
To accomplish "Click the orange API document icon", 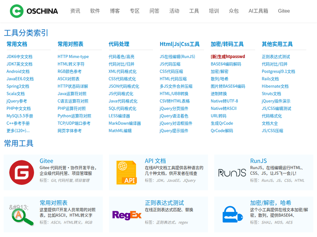I will click(x=126, y=173).
